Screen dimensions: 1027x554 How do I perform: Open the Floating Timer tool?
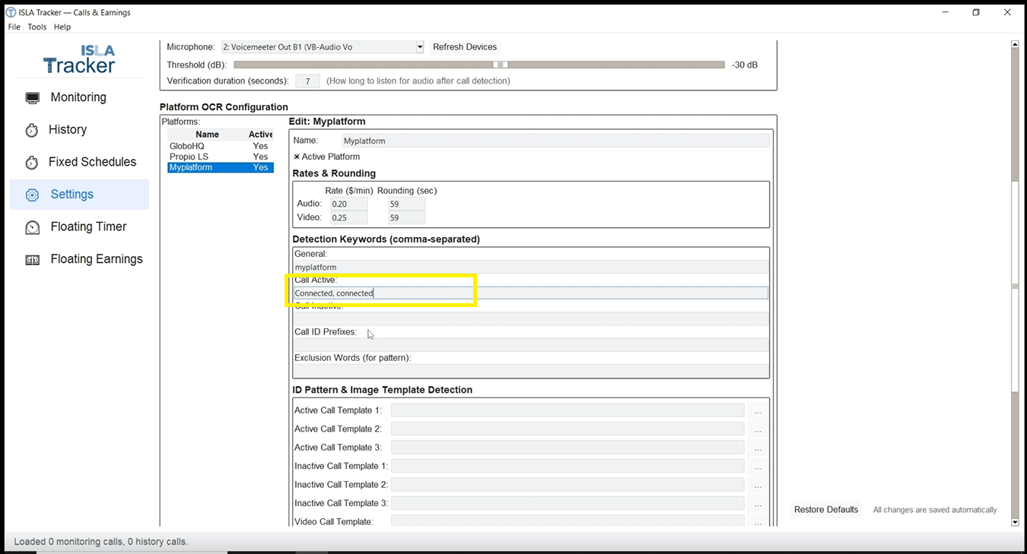[x=32, y=226]
